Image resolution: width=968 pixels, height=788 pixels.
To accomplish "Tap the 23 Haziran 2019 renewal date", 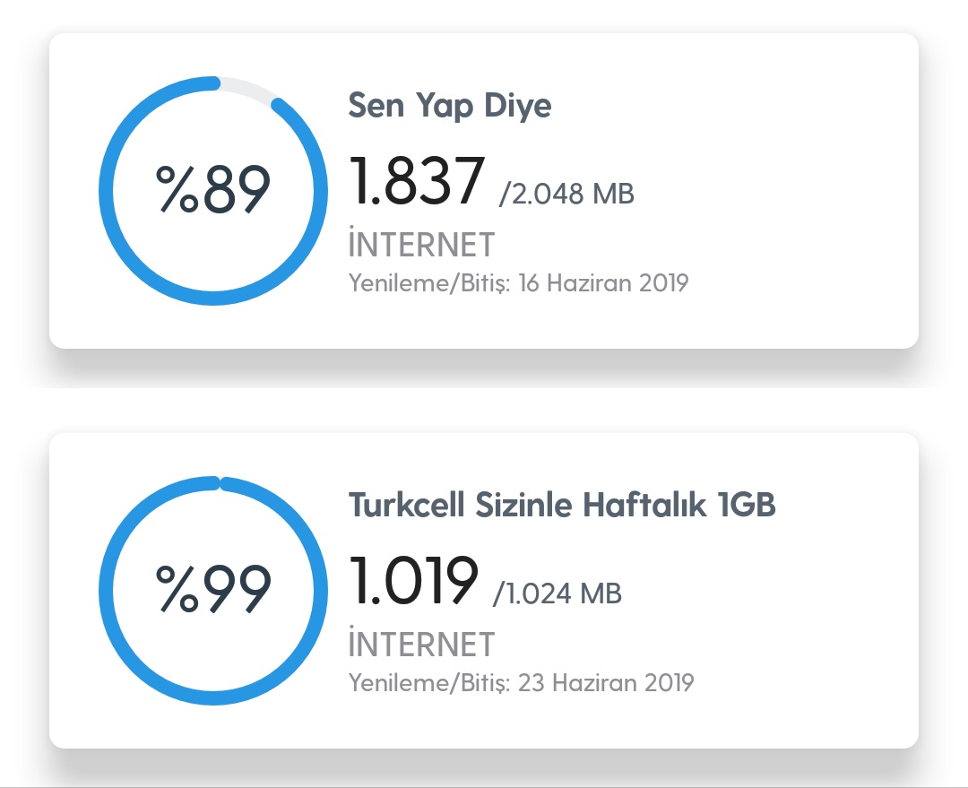I will (607, 683).
